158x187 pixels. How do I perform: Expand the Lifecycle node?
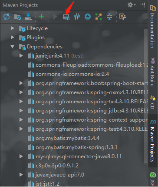click(x=13, y=28)
